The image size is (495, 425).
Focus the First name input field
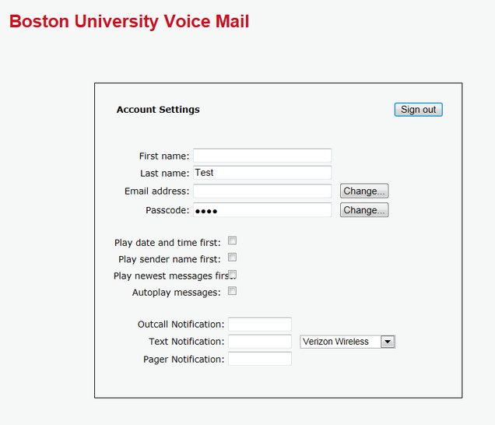(262, 156)
